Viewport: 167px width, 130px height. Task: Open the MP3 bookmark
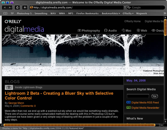tap(71, 13)
